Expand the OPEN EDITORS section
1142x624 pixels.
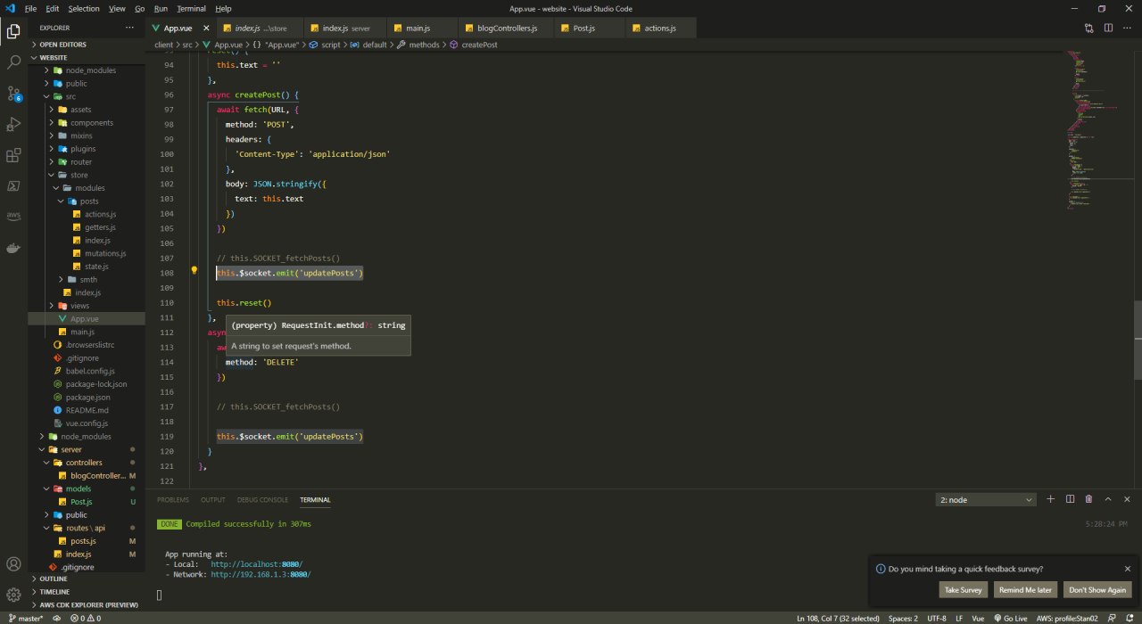click(x=87, y=44)
